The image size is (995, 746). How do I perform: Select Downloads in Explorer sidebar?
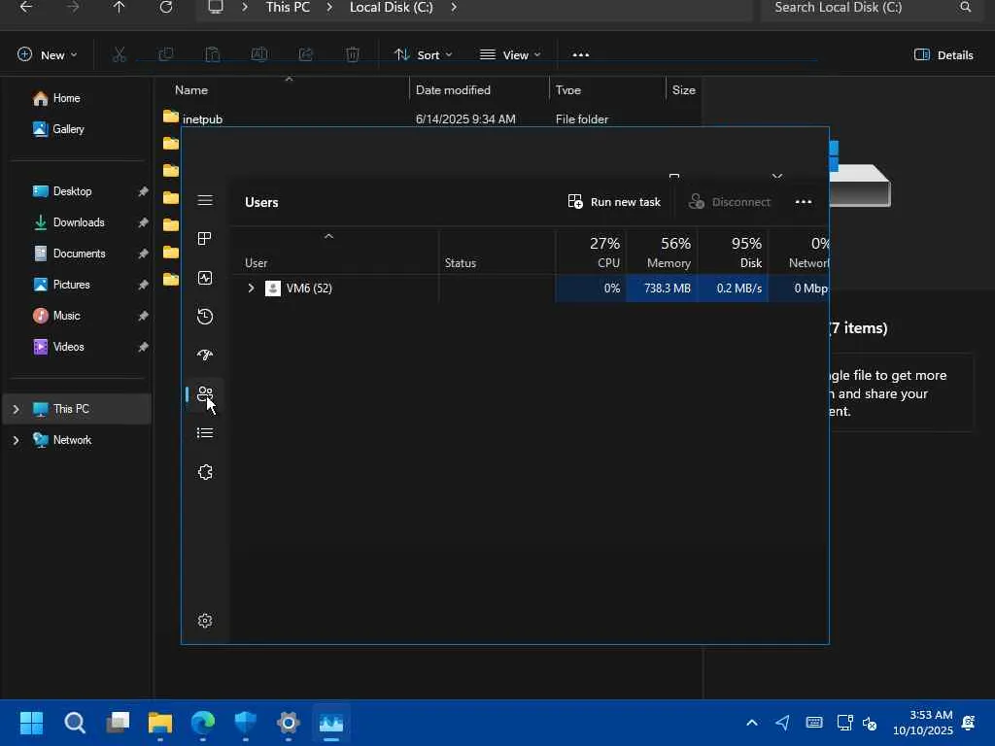pyautogui.click(x=78, y=222)
